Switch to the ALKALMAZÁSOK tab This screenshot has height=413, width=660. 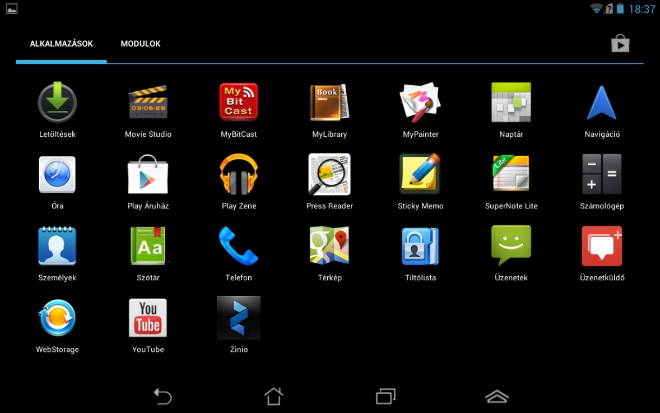pyautogui.click(x=62, y=44)
